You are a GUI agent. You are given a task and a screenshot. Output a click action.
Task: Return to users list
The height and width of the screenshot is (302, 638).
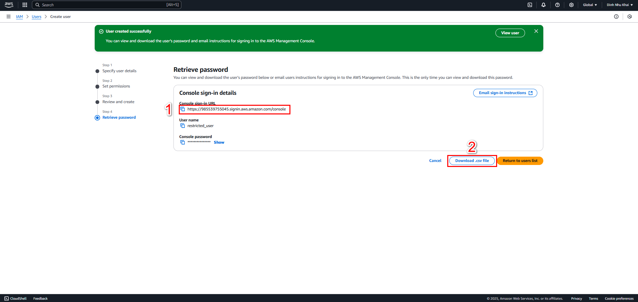point(520,161)
